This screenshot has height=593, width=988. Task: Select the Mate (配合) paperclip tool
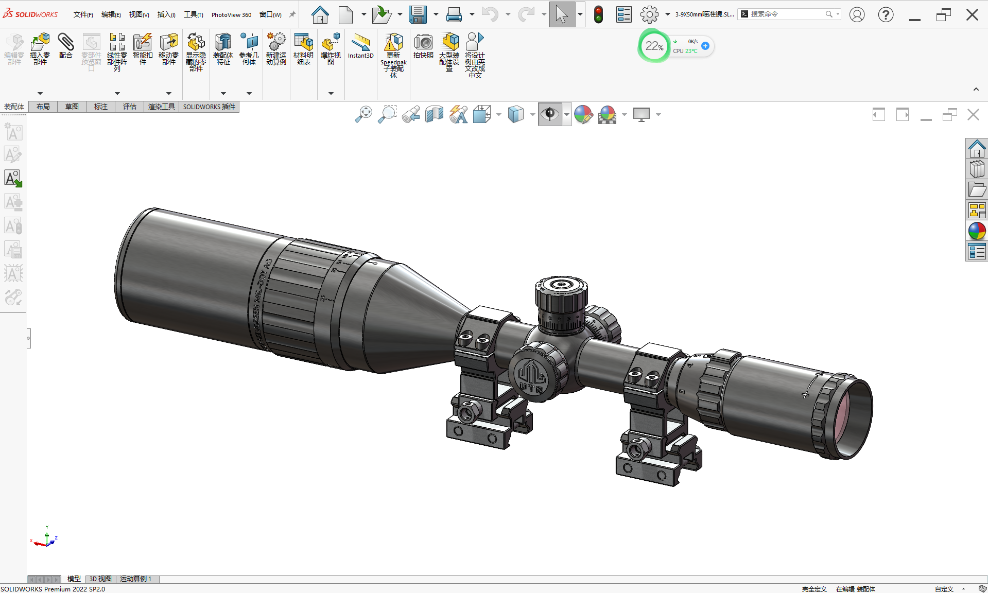click(65, 46)
